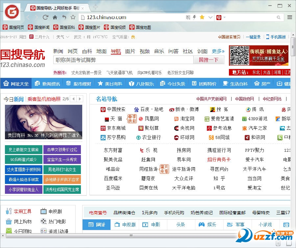The width and height of the screenshot is (296, 248).
Task: Click the lightning speed mode icon
Action: [x=194, y=17]
